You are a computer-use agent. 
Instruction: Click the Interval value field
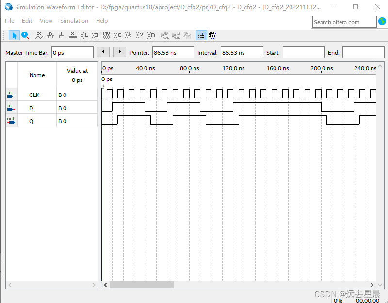(242, 52)
